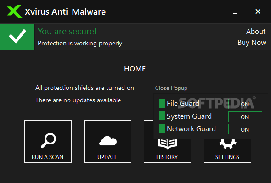Image resolution: width=271 pixels, height=183 pixels.
Task: Toggle File Guard ON switch
Action: [245, 104]
